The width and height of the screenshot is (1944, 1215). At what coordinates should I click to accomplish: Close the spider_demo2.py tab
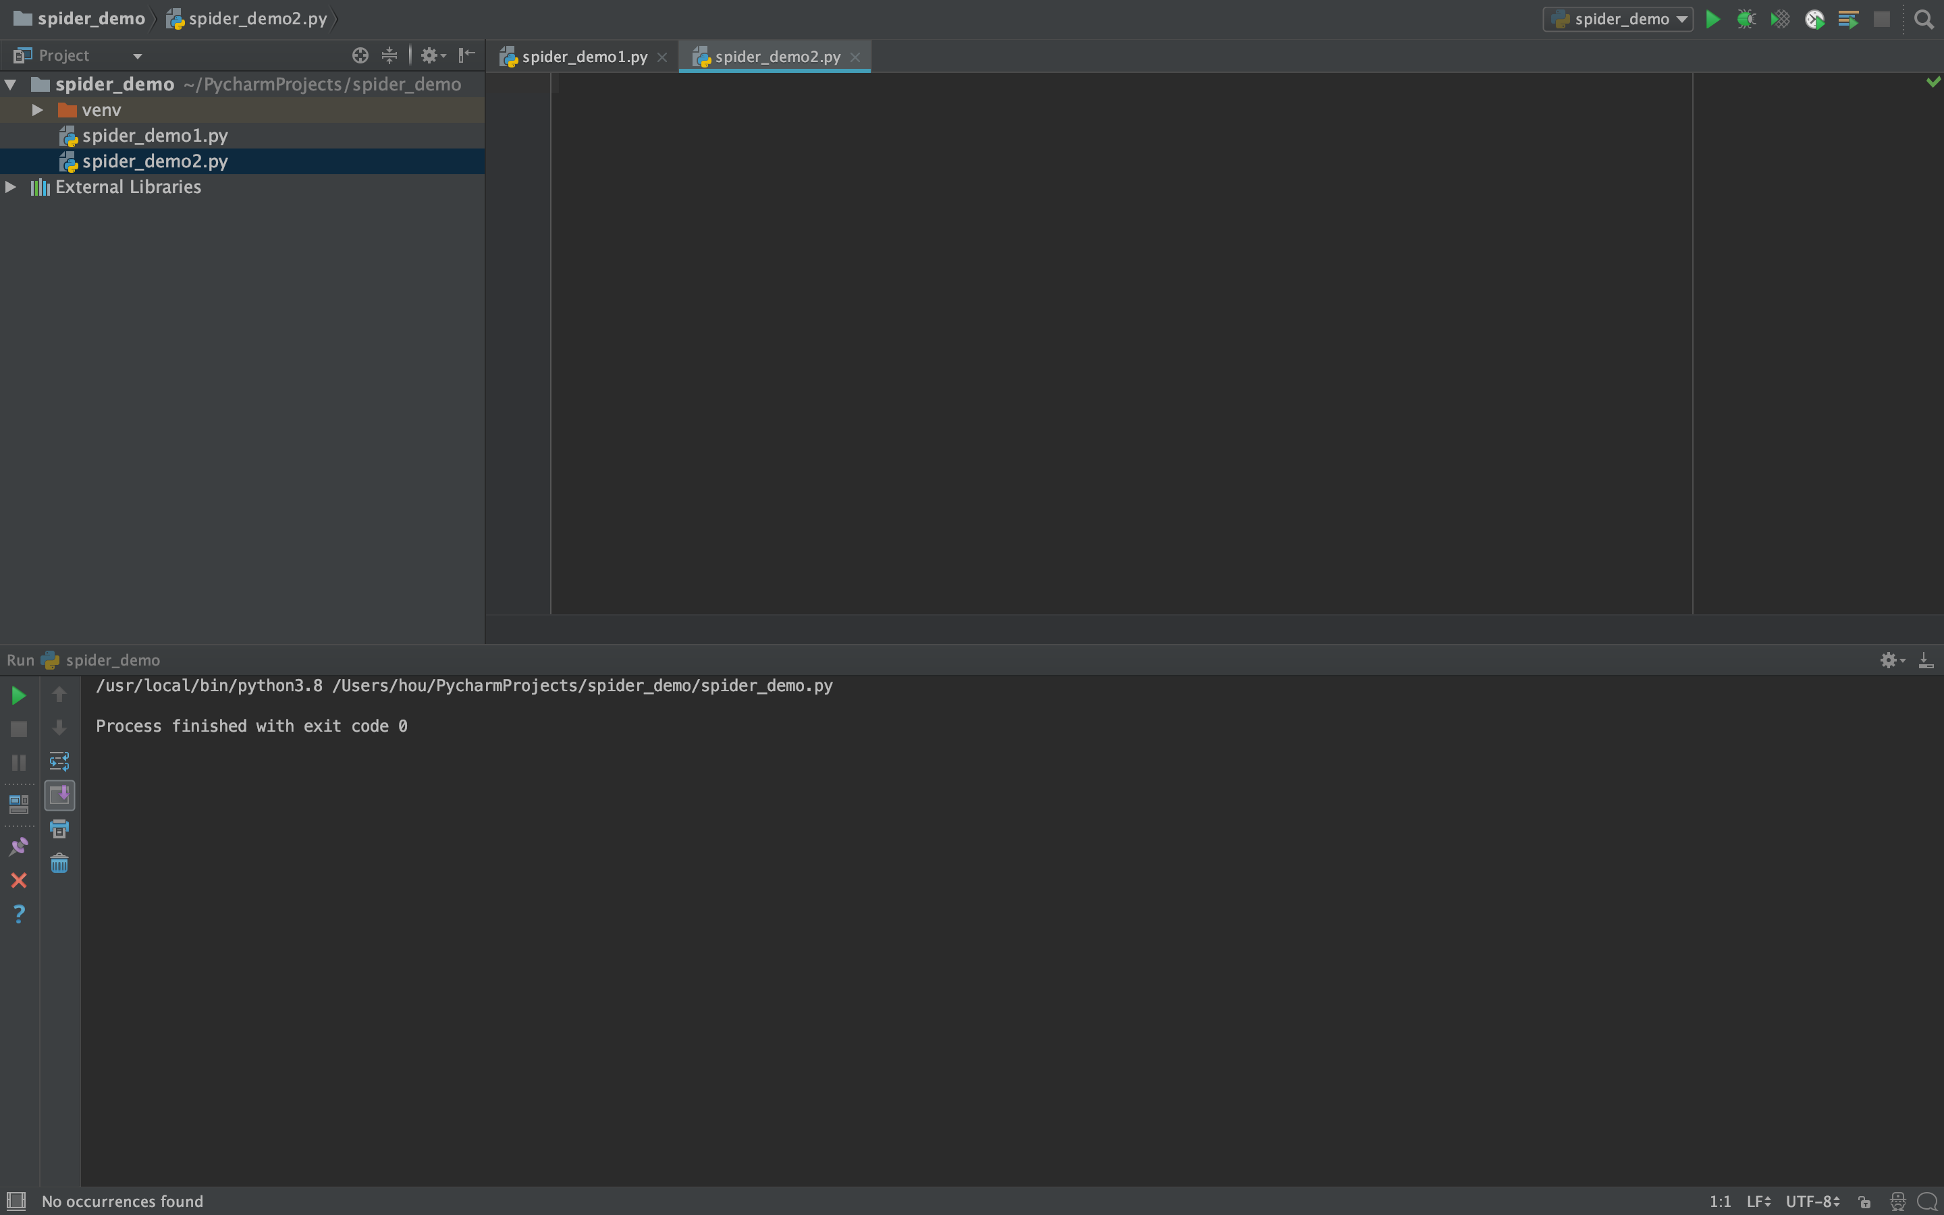coord(855,57)
